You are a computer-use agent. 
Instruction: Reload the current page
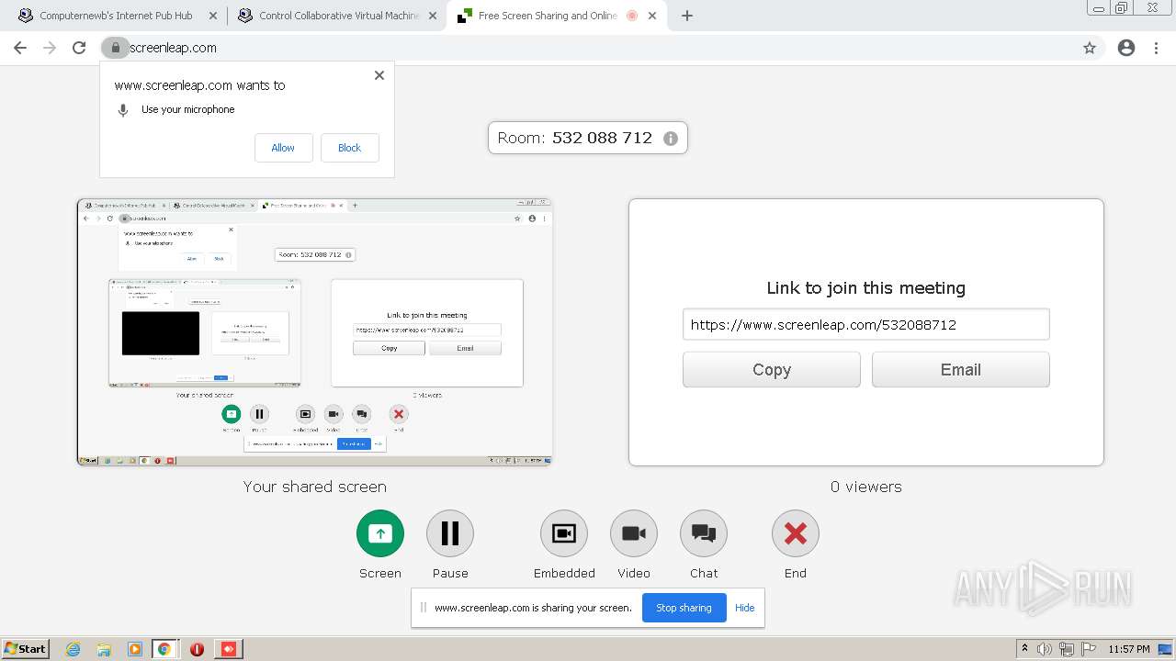click(x=79, y=48)
